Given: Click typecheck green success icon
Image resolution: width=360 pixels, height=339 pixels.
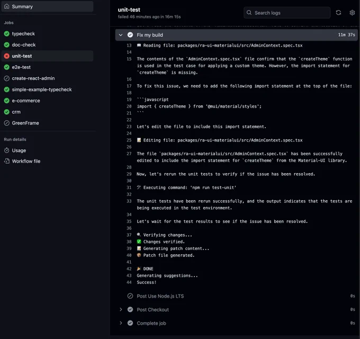Looking at the screenshot, I should 7,34.
